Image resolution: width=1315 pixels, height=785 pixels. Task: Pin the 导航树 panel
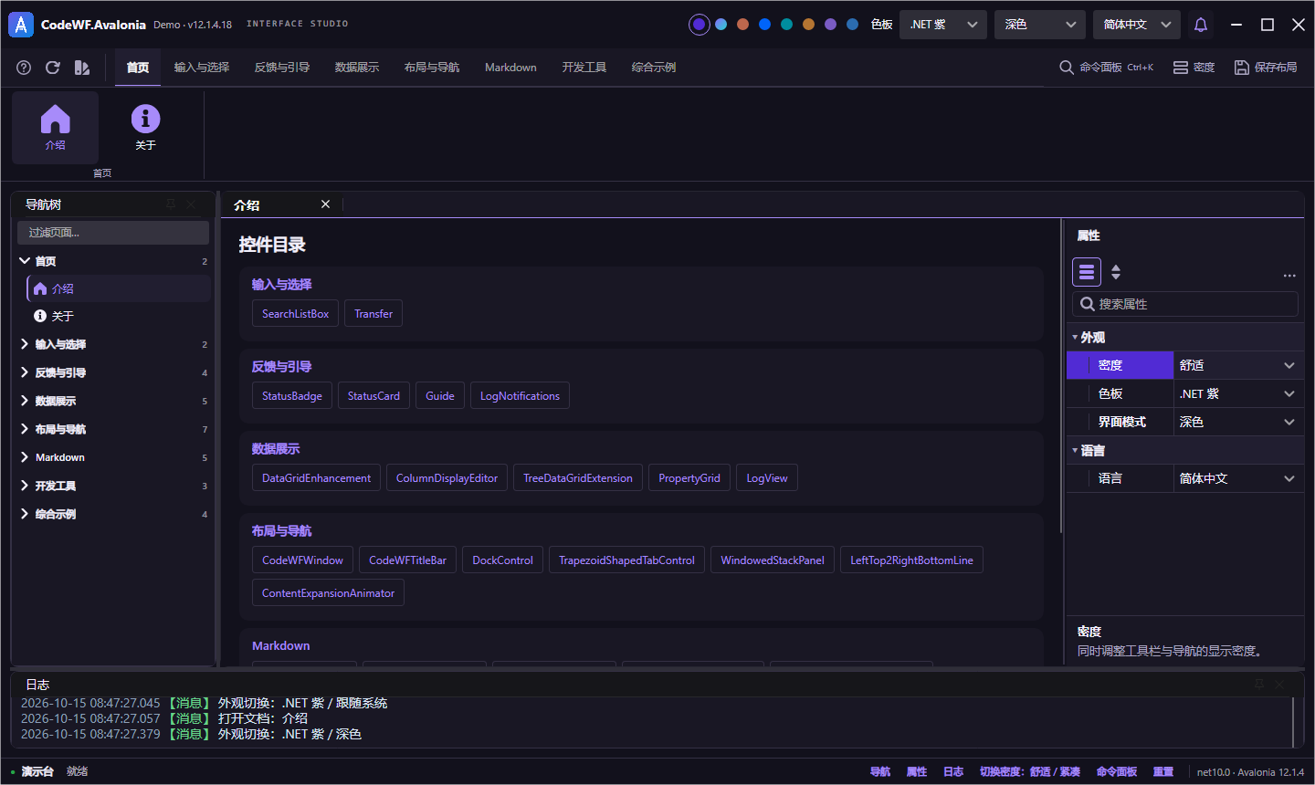171,204
